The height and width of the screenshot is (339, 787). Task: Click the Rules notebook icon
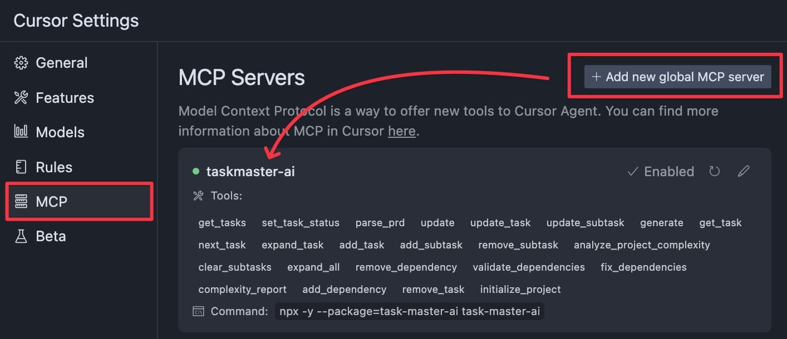(21, 167)
